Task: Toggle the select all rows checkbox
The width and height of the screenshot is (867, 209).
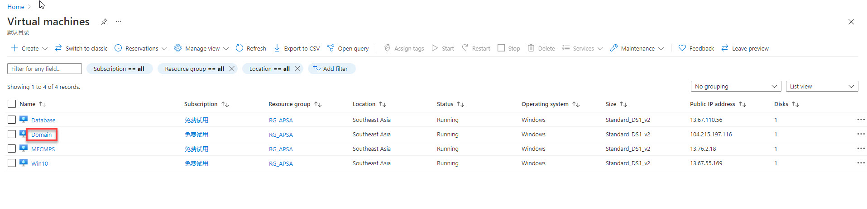Action: point(12,104)
